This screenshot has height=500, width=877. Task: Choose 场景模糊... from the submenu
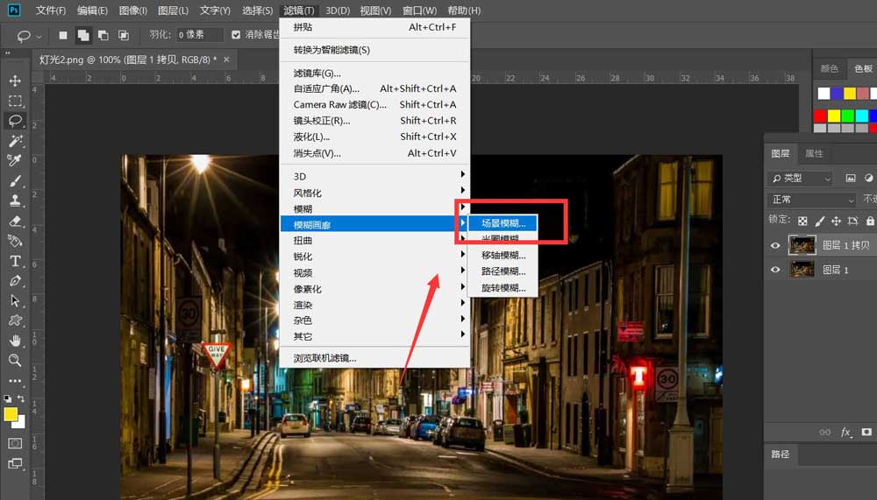pos(503,223)
